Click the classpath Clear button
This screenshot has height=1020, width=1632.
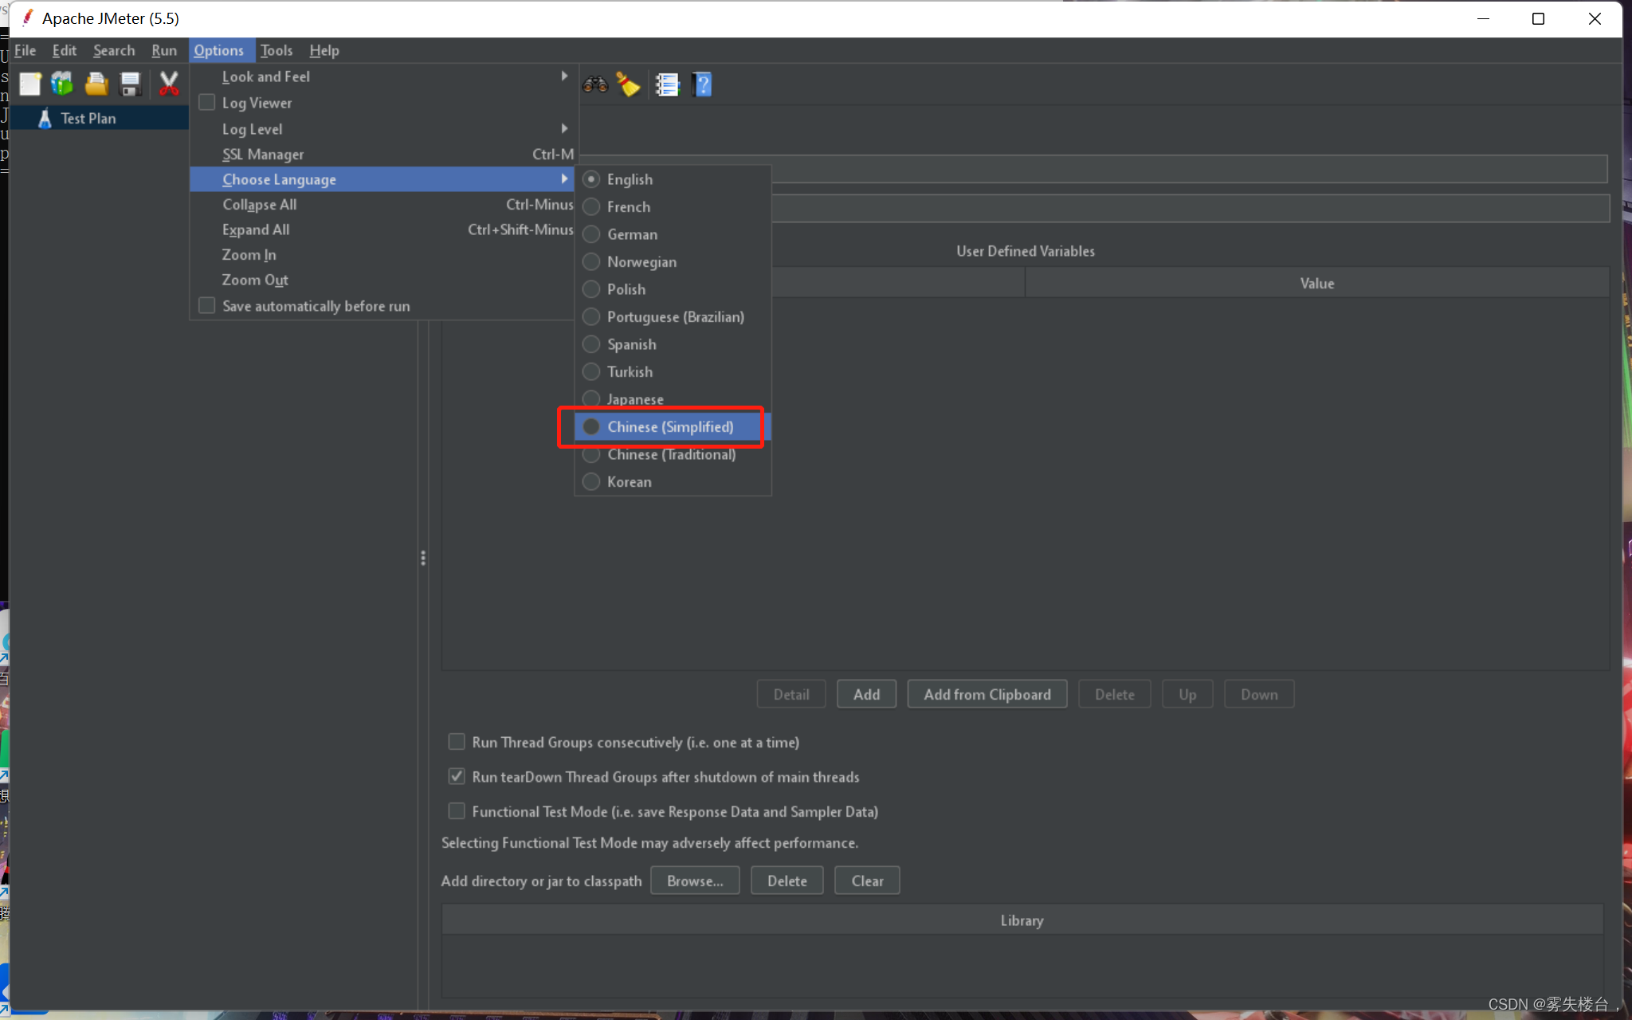[x=867, y=881]
